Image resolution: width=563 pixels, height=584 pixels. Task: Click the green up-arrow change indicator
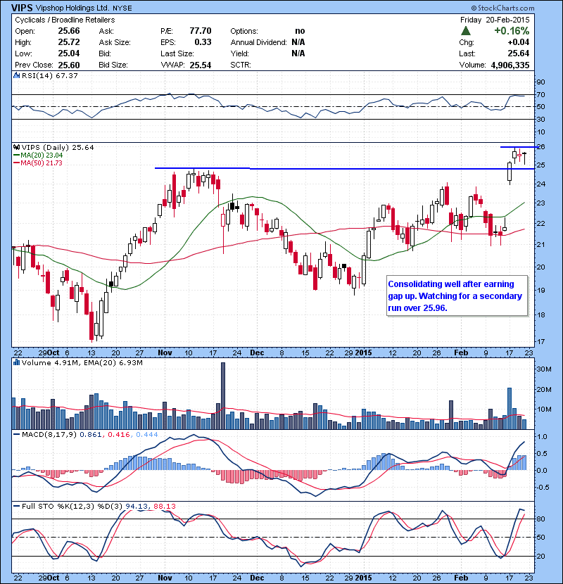coord(465,31)
